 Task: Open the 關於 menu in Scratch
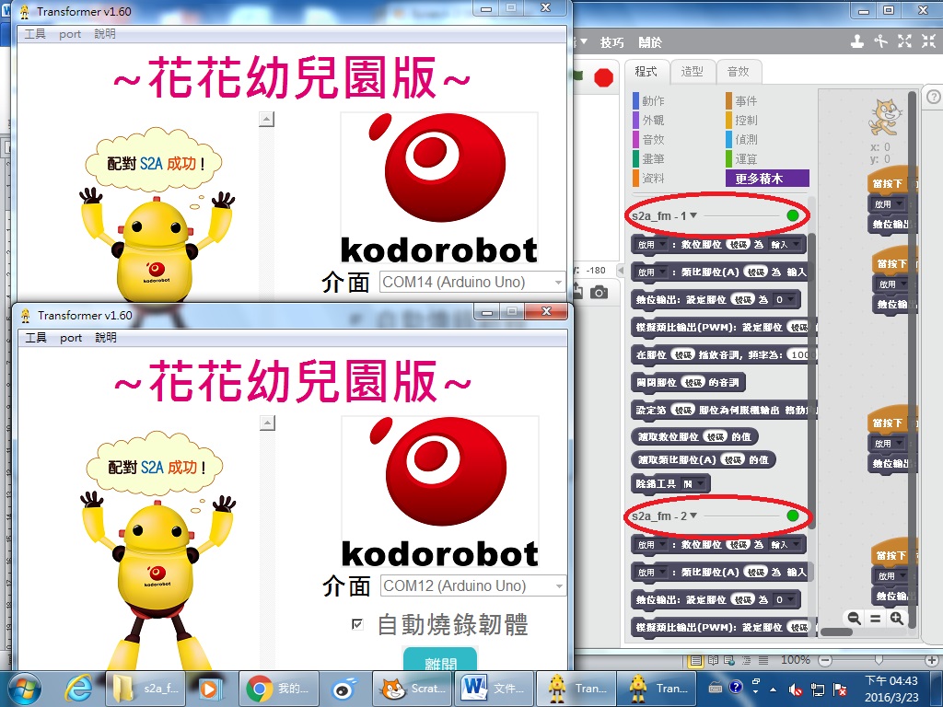(650, 42)
